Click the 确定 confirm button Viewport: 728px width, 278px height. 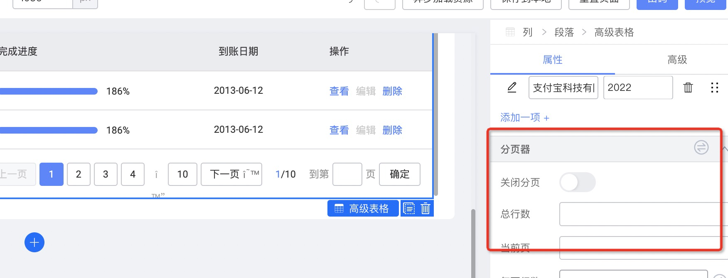click(x=400, y=174)
